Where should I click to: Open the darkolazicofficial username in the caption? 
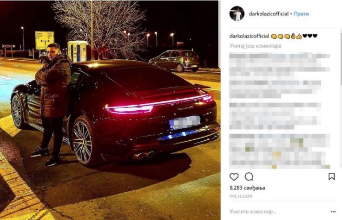(x=249, y=36)
